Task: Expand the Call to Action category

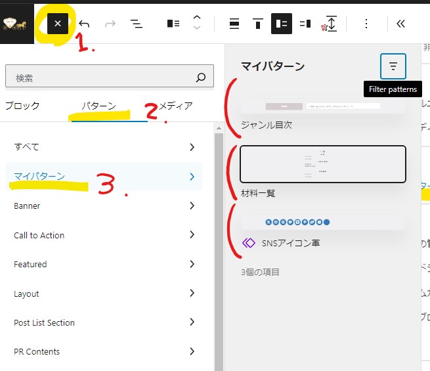Action: coord(105,235)
